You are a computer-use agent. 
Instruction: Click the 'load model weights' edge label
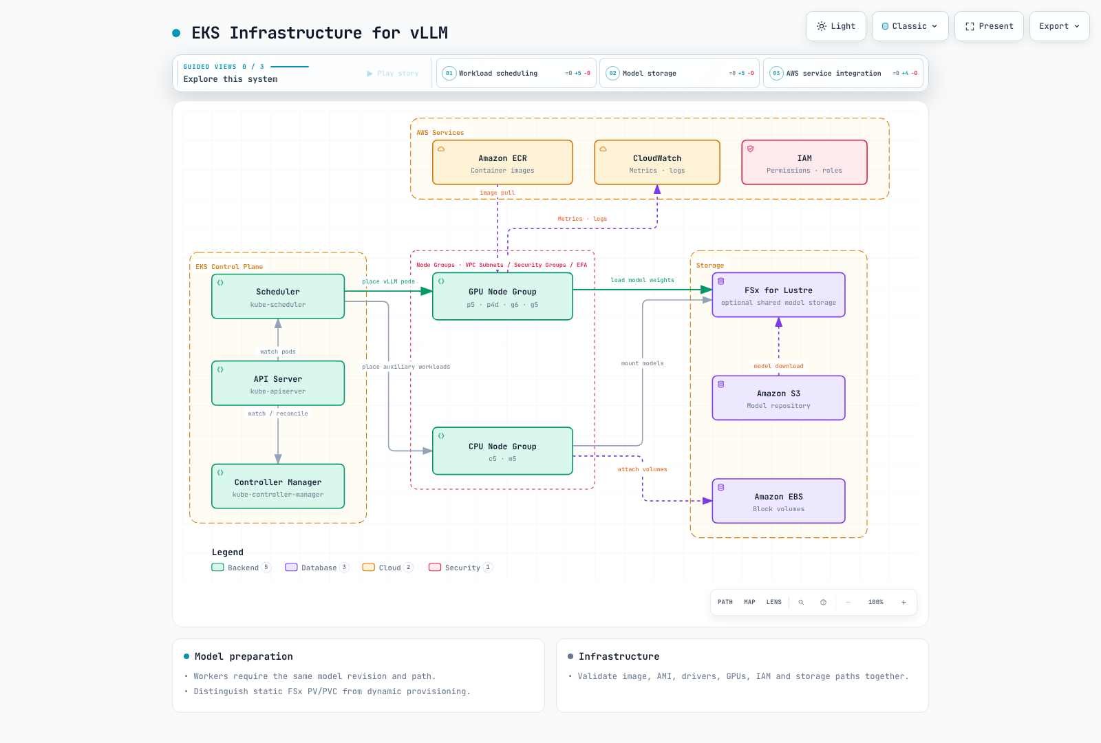pyautogui.click(x=642, y=280)
